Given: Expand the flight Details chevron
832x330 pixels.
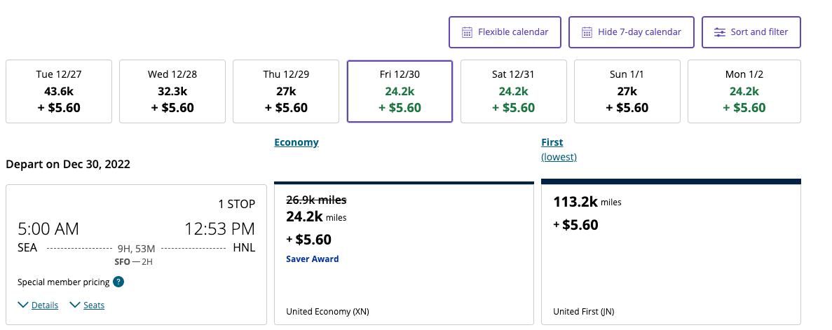Looking at the screenshot, I should click(x=24, y=305).
